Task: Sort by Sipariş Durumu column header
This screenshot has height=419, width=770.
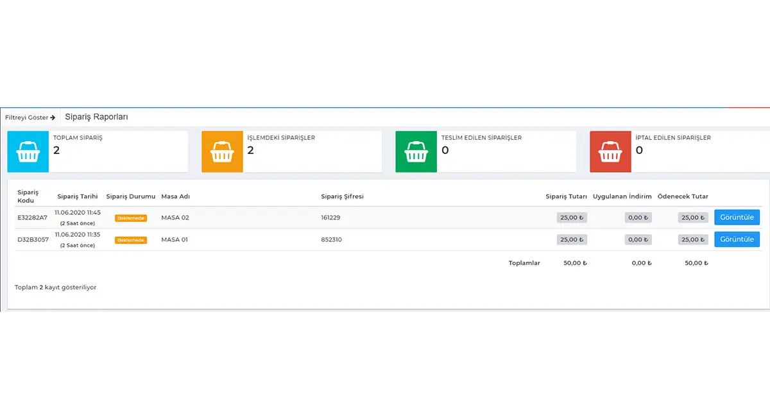Action: [x=131, y=196]
